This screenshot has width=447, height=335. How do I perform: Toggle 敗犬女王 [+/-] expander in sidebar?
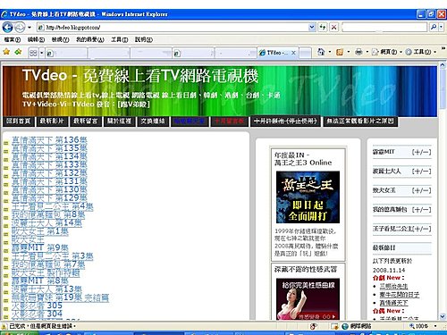[421, 190]
